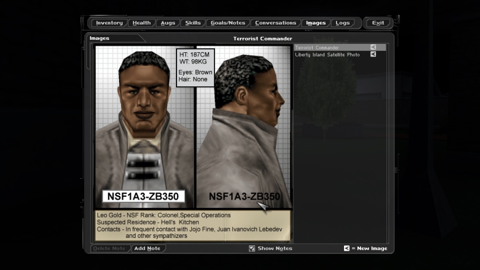Screen dimensions: 480x270
Task: Switch to the Health tab
Action: 141,23
